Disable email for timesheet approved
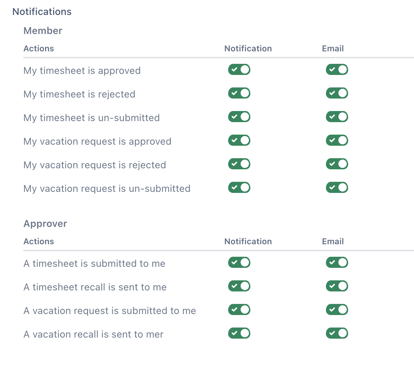 pos(337,70)
